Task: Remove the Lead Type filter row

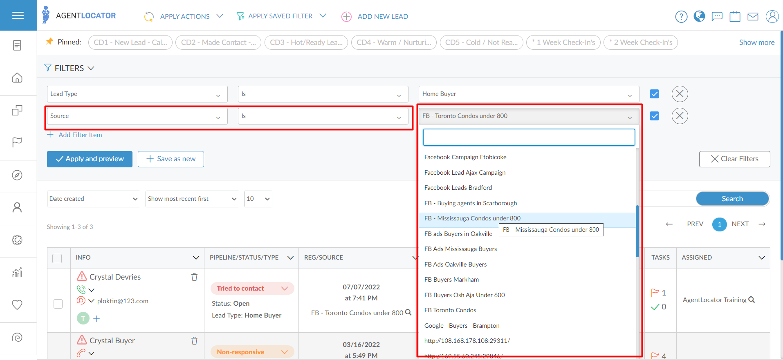Action: point(680,94)
